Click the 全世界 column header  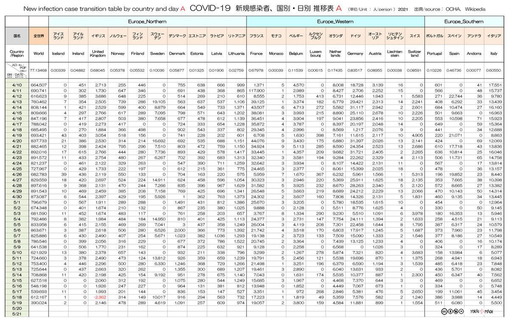click(39, 36)
